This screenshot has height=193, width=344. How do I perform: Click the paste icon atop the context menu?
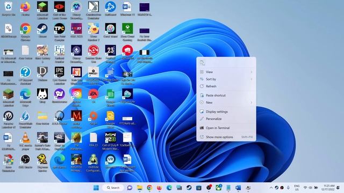click(x=202, y=63)
